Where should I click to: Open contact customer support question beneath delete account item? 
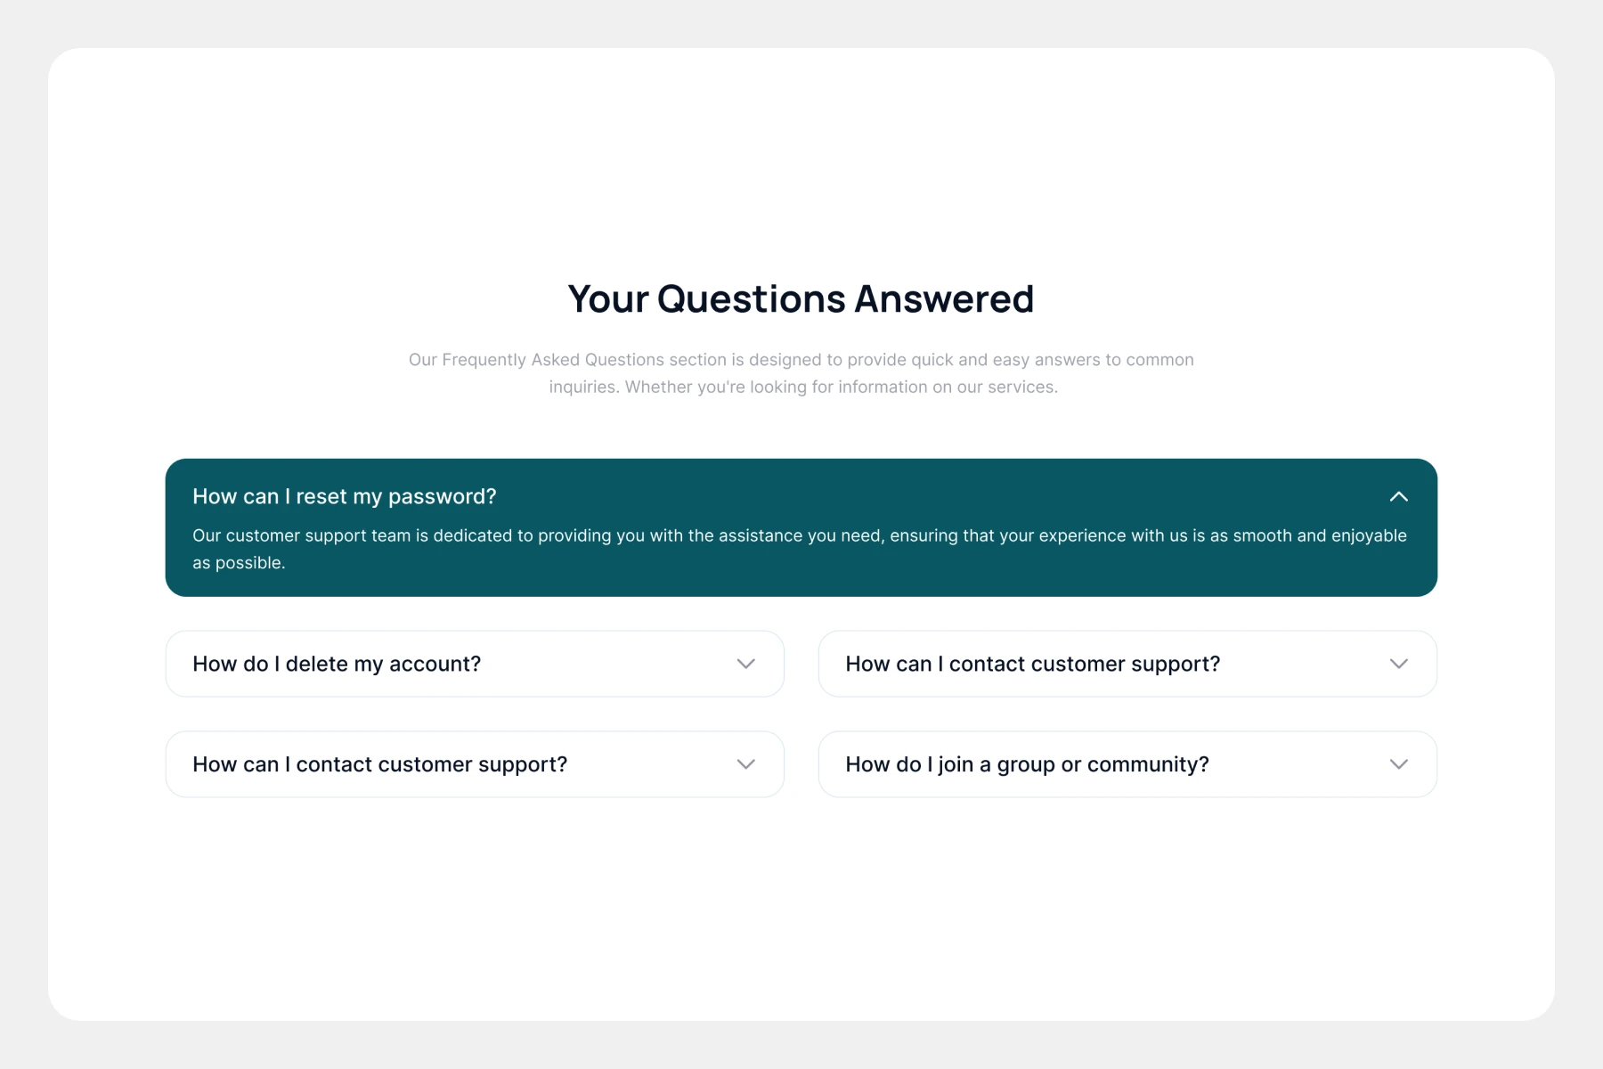pos(379,764)
